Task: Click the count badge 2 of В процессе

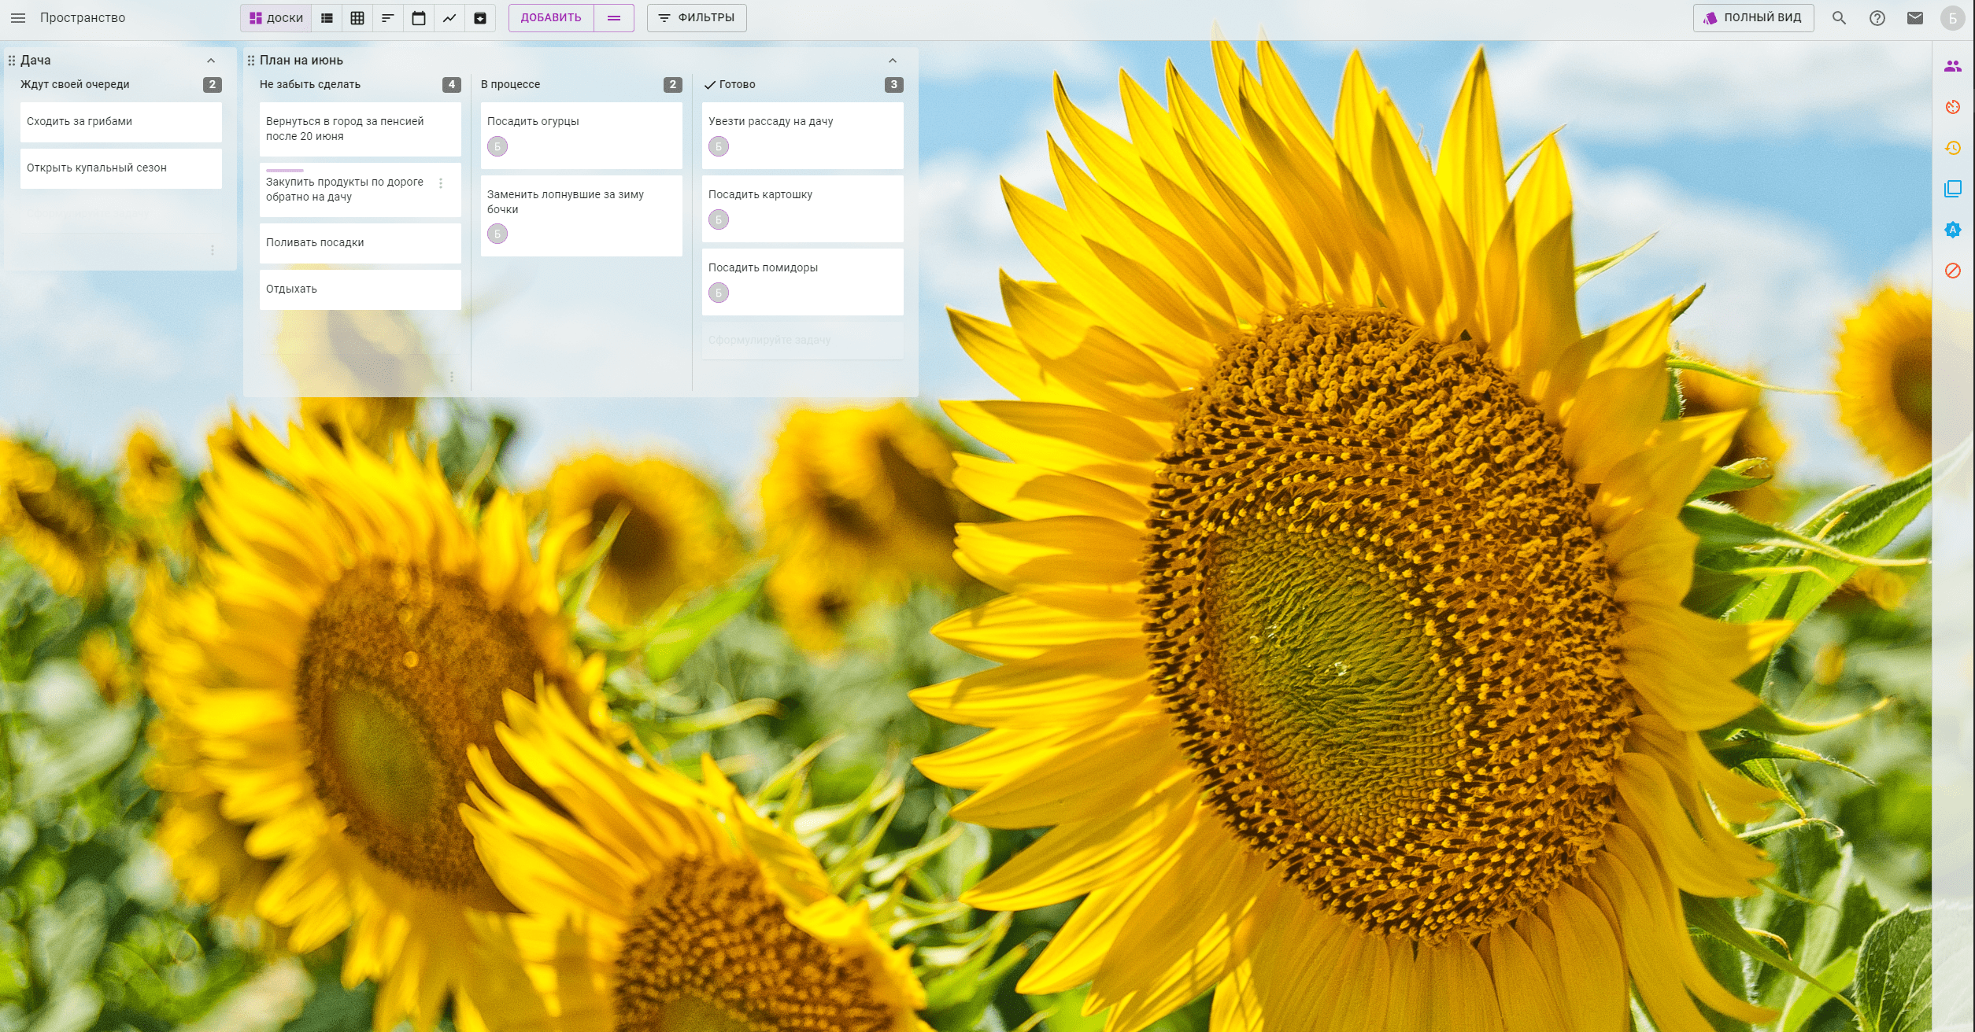Action: point(673,84)
